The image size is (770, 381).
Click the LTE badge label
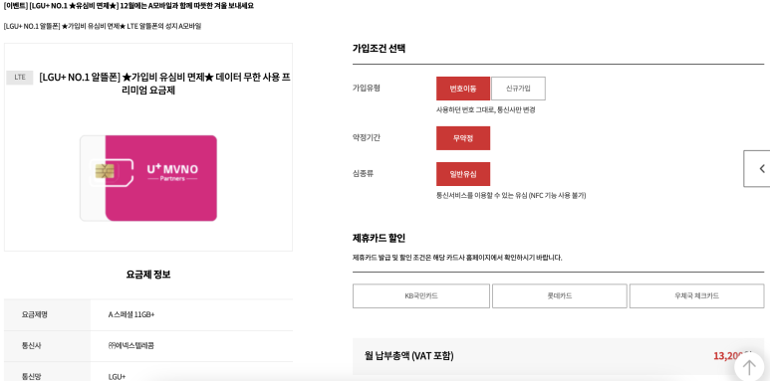point(20,78)
